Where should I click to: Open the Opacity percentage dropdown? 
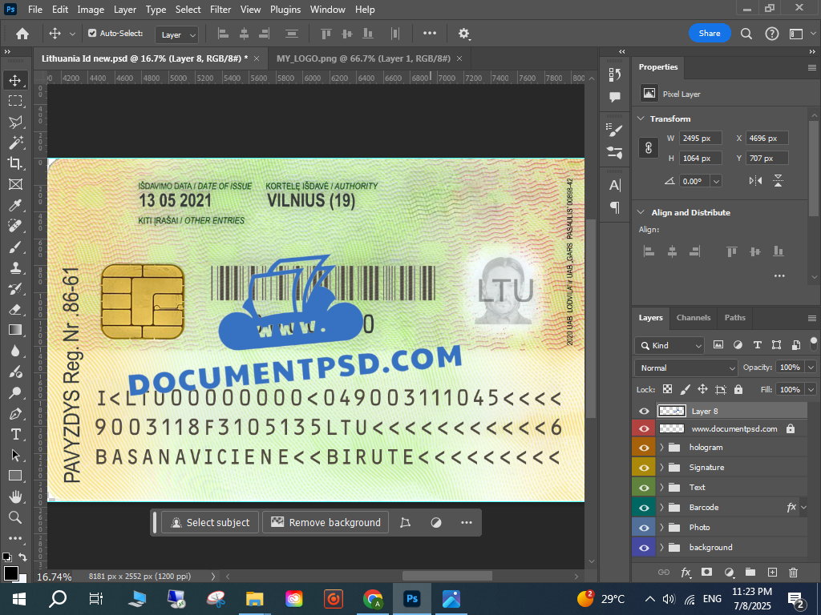pyautogui.click(x=811, y=367)
